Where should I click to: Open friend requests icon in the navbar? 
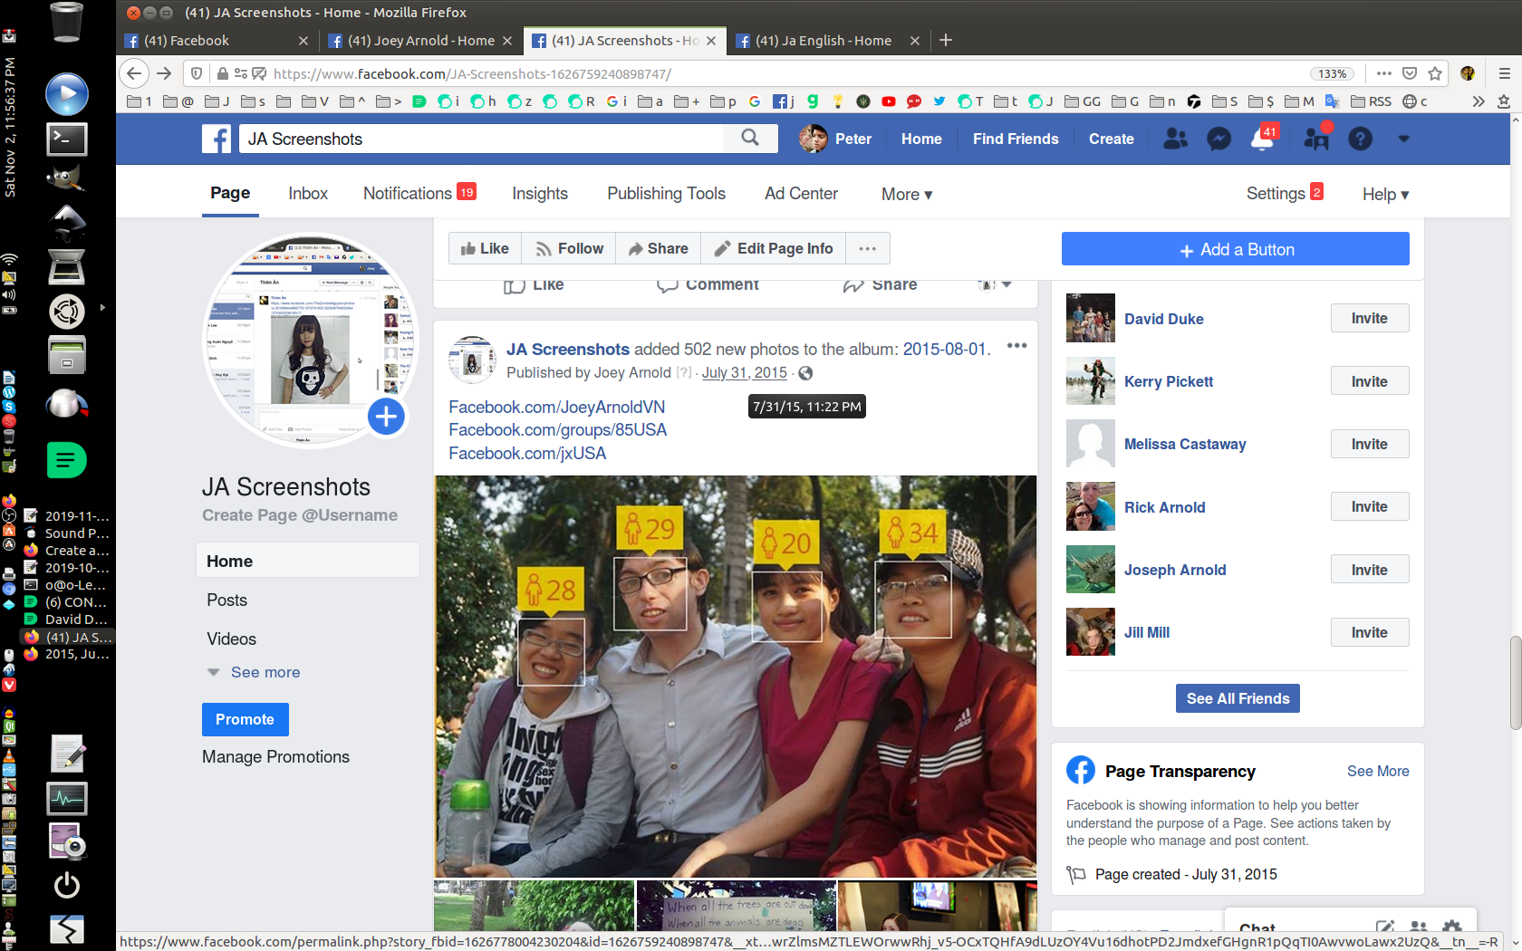coord(1315,139)
